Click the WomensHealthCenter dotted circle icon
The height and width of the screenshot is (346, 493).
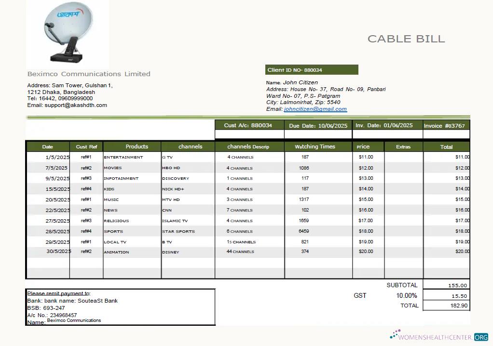tap(395, 334)
